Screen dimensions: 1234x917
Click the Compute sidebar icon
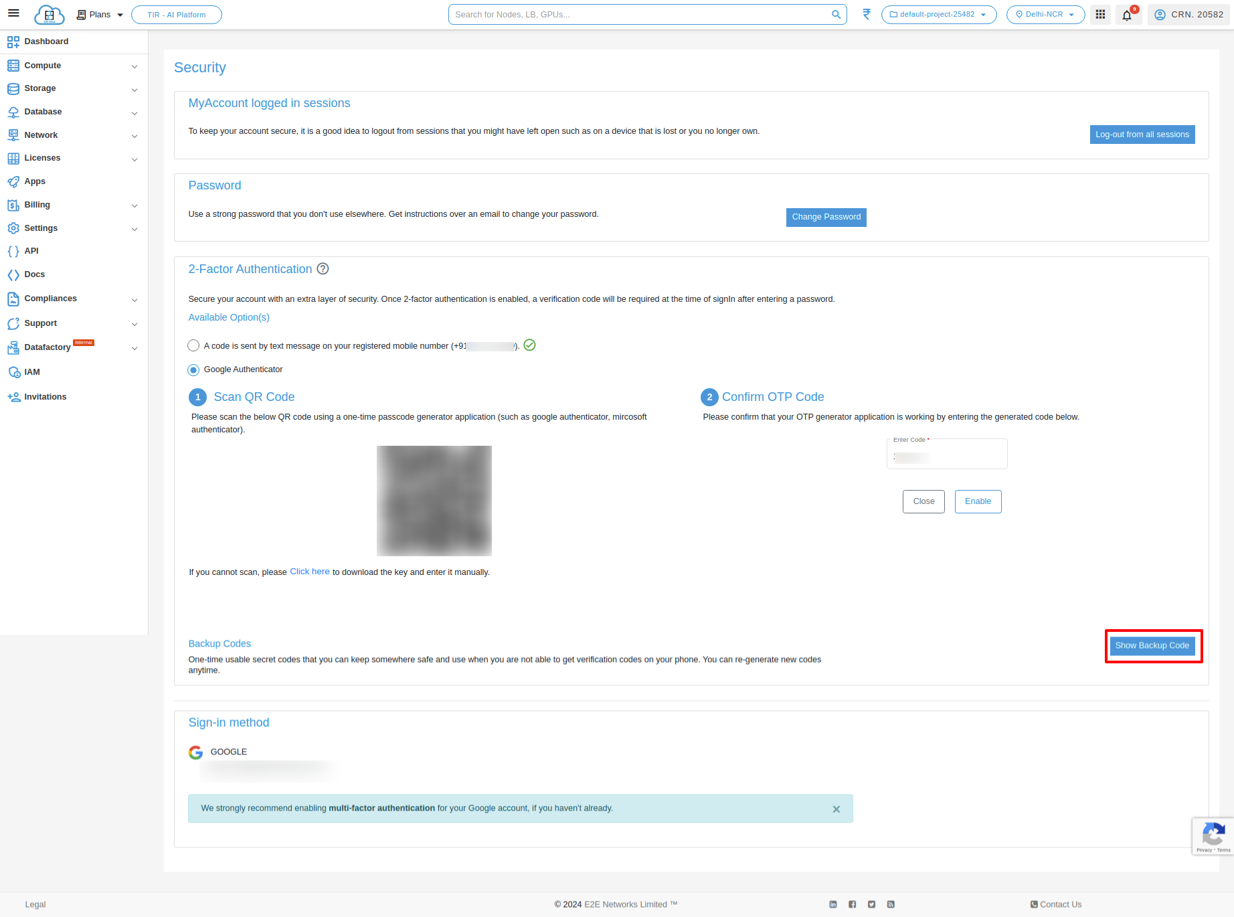13,66
